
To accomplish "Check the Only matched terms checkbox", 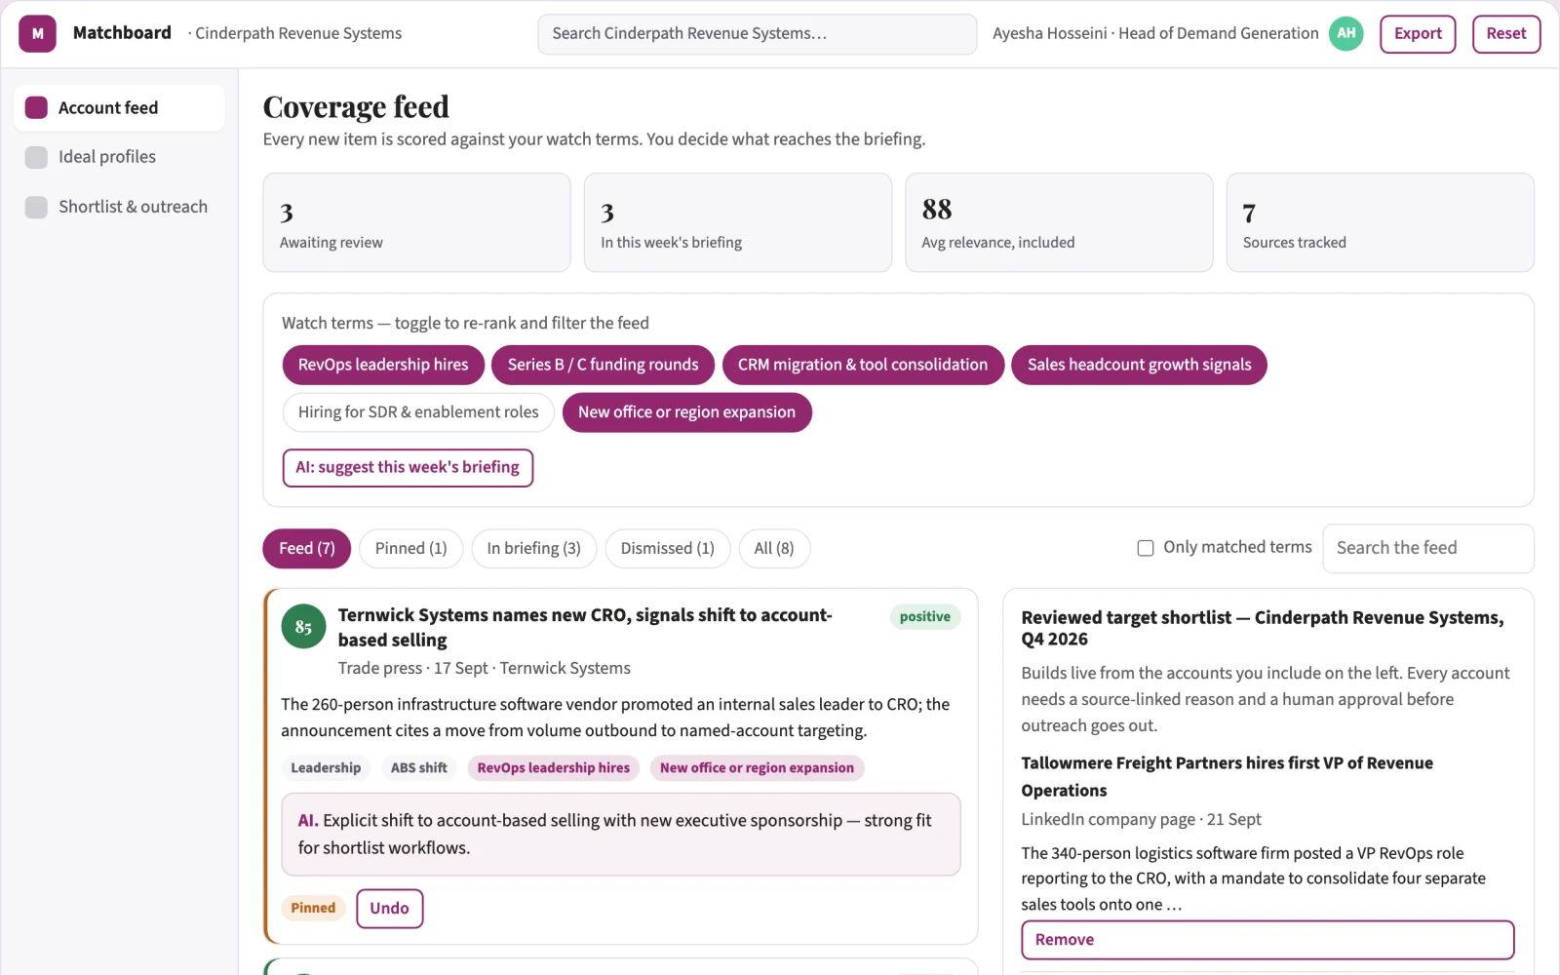I will click(1146, 548).
